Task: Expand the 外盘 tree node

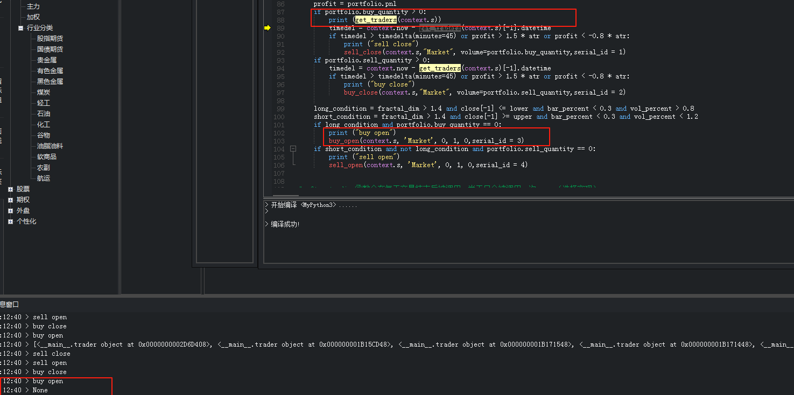Action: [x=10, y=211]
